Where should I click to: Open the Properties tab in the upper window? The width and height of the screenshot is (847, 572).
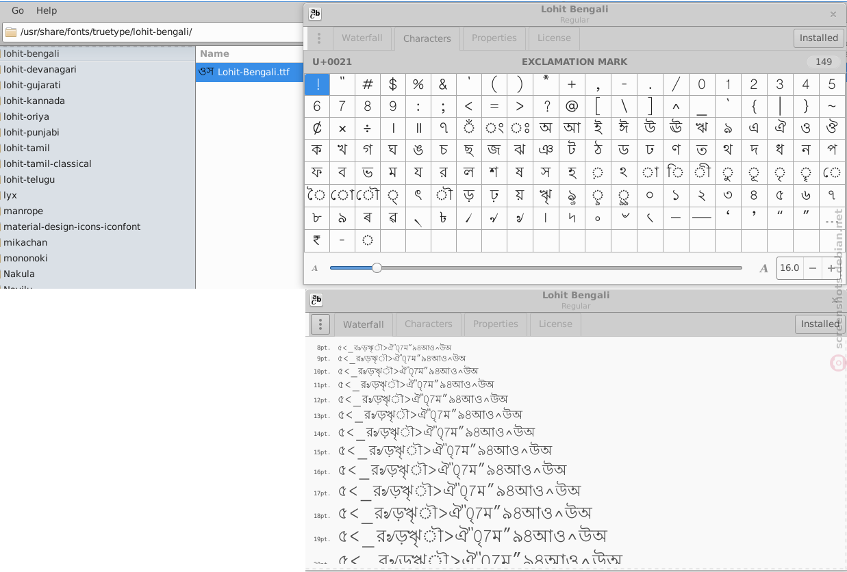pos(494,38)
